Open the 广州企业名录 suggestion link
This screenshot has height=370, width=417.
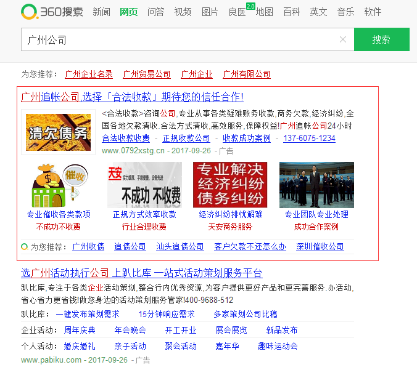[89, 74]
